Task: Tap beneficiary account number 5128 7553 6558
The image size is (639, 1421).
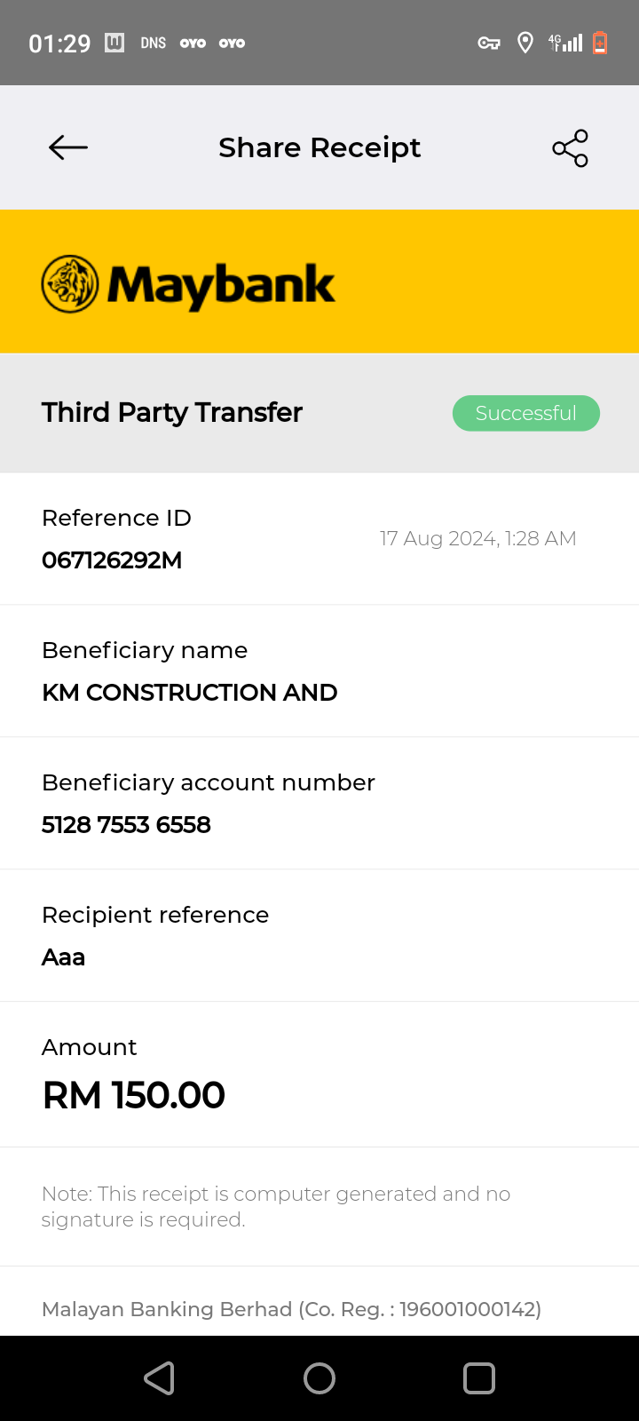Action: pos(126,825)
